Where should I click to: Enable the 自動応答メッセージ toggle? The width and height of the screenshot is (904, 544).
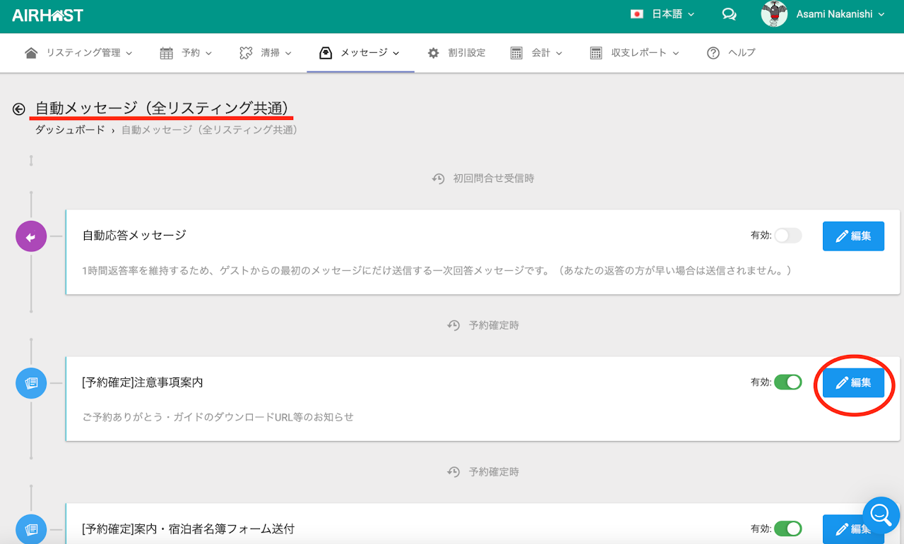coord(788,236)
